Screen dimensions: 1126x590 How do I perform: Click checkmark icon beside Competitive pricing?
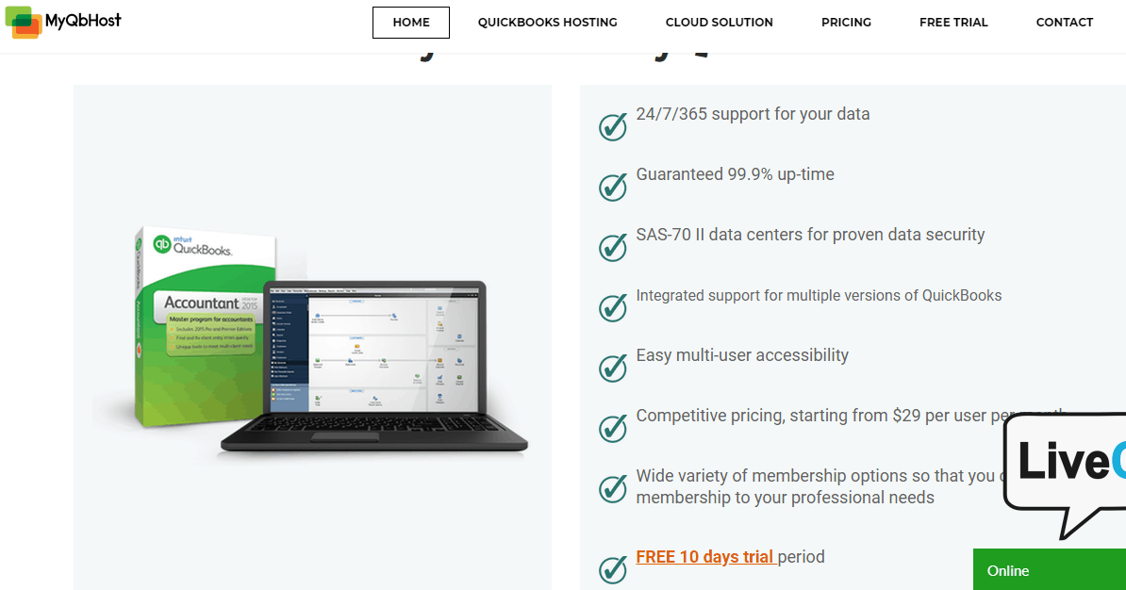click(x=613, y=428)
